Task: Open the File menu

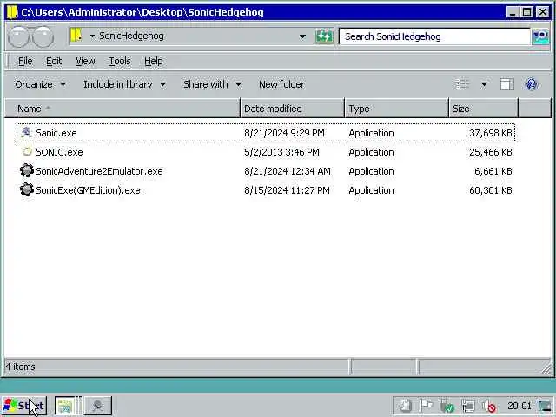Action: 25,62
